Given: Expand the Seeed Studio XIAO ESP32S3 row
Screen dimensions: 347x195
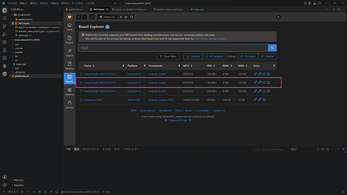Looking at the screenshot, I should pos(81,91).
